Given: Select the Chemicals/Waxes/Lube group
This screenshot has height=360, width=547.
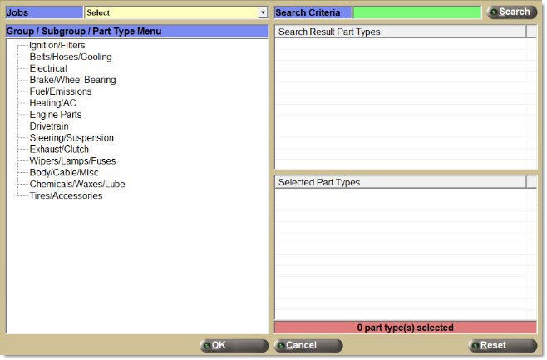Looking at the screenshot, I should [x=77, y=185].
